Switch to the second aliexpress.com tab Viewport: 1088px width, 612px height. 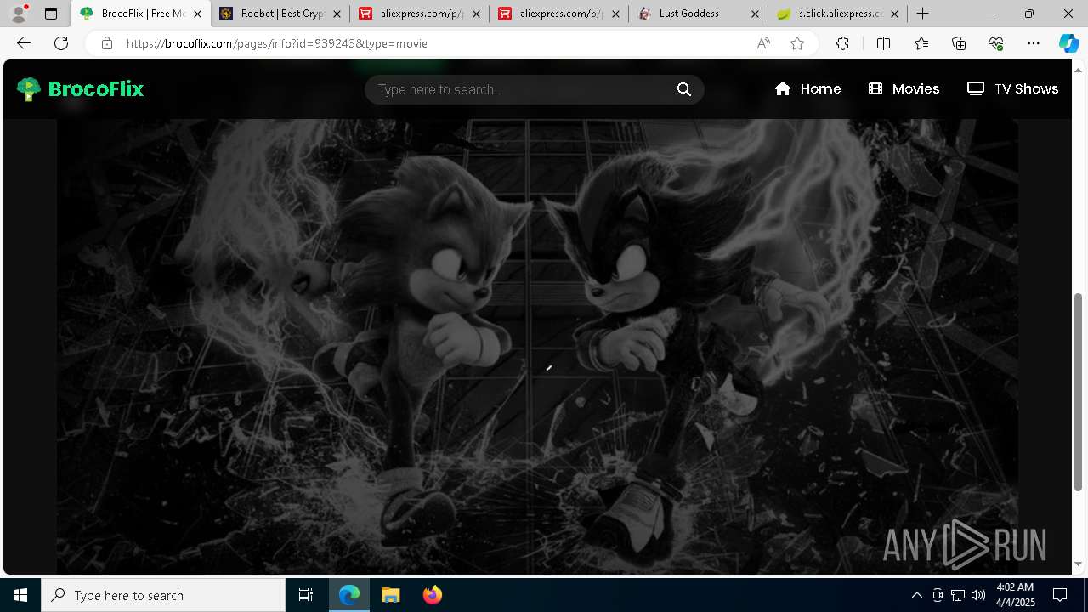coord(559,14)
